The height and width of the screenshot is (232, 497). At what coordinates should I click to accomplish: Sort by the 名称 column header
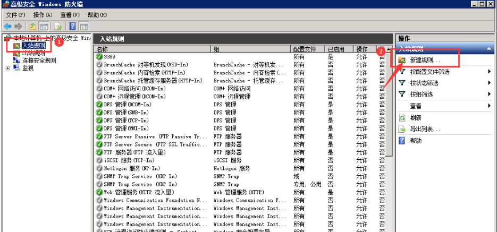tap(153, 49)
